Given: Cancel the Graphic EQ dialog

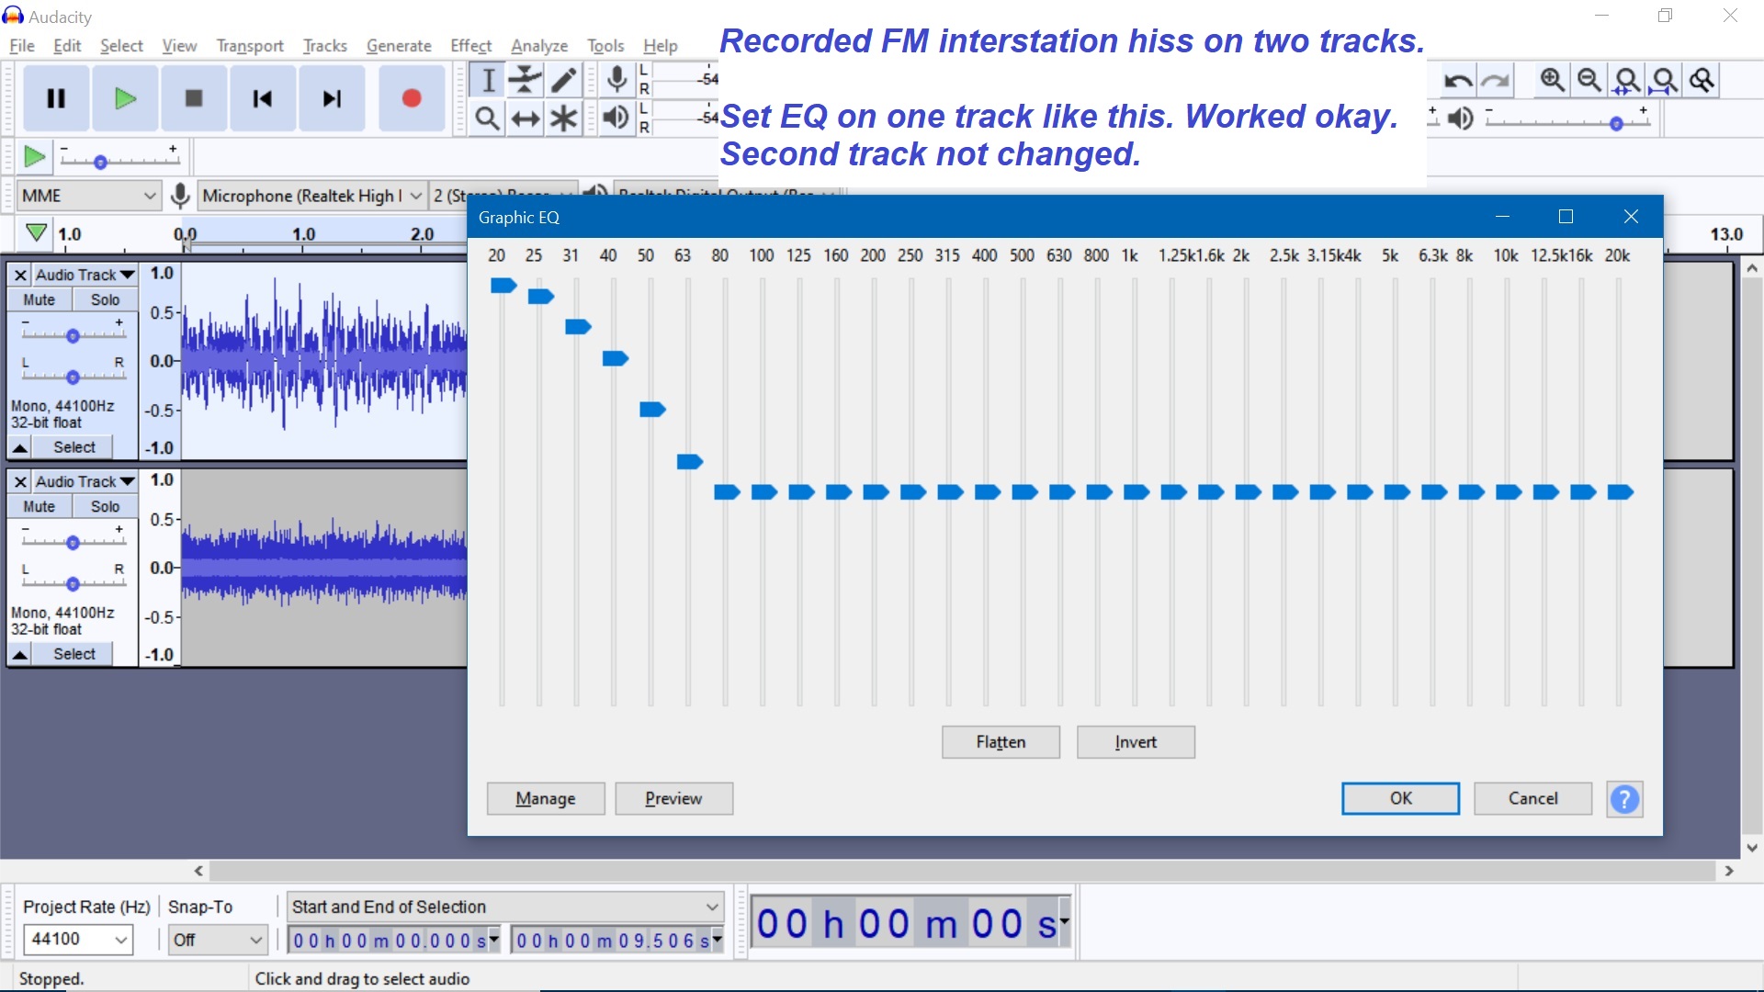Looking at the screenshot, I should click(x=1532, y=799).
